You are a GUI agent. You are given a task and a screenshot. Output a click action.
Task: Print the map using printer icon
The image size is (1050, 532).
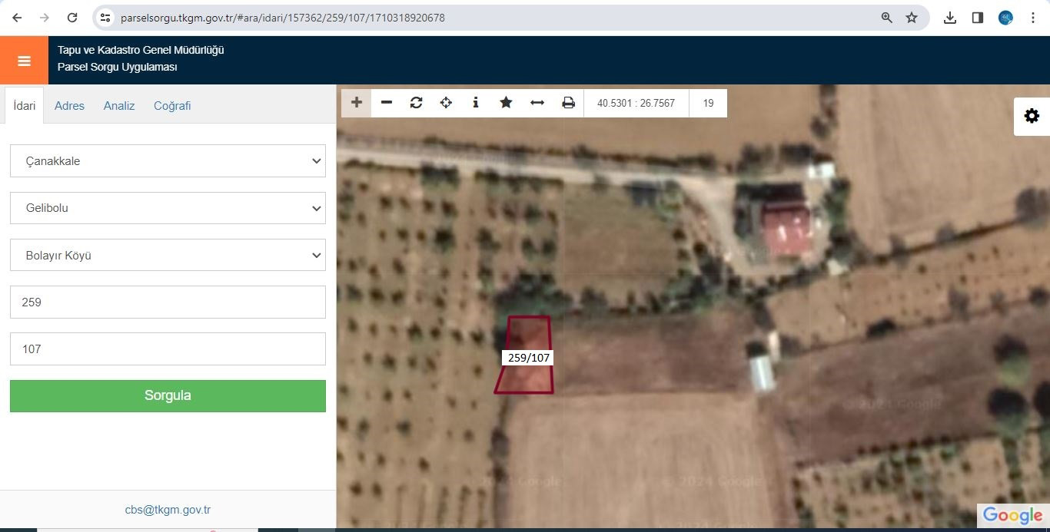pyautogui.click(x=568, y=103)
